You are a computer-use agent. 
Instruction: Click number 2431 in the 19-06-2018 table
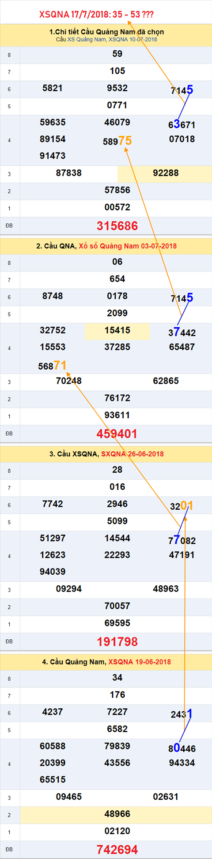(182, 714)
